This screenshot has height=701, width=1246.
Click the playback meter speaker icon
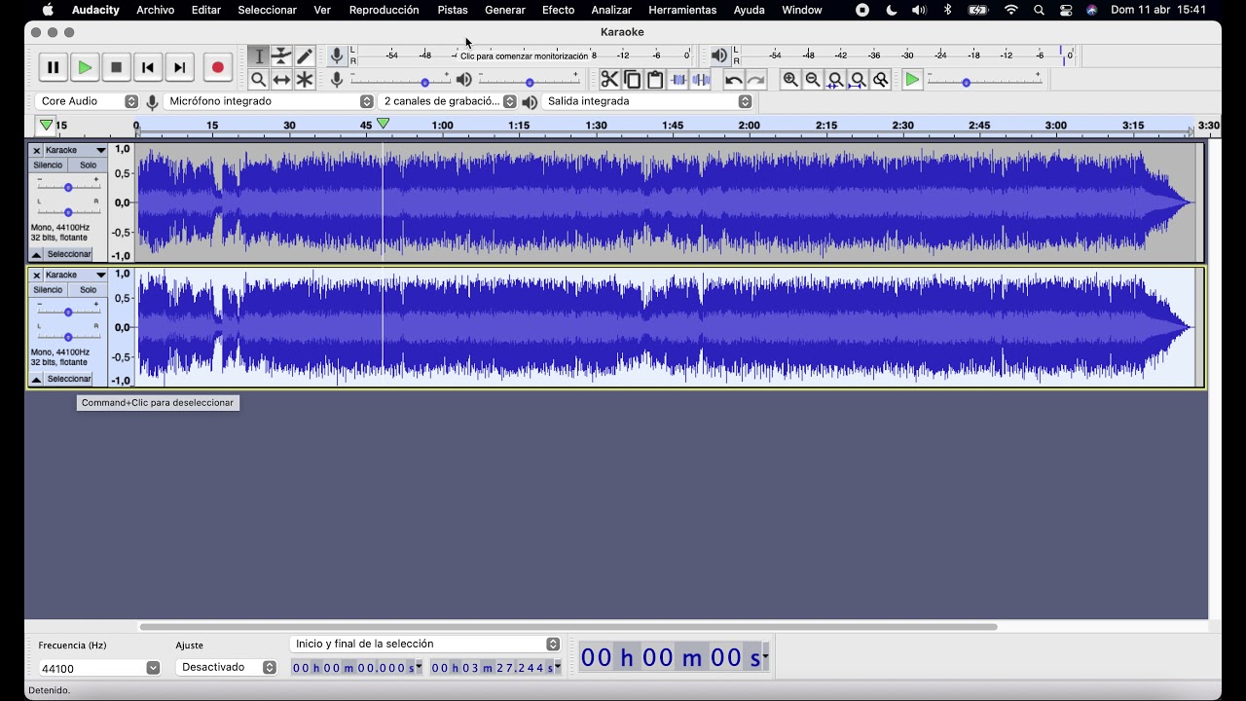pyautogui.click(x=718, y=56)
